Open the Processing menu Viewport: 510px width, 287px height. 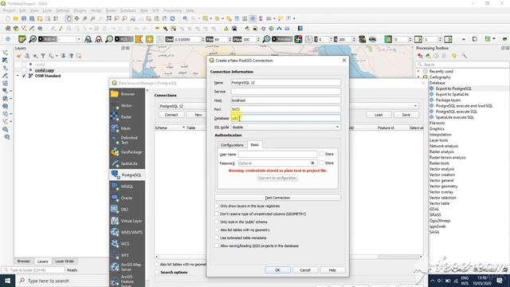[x=172, y=10]
